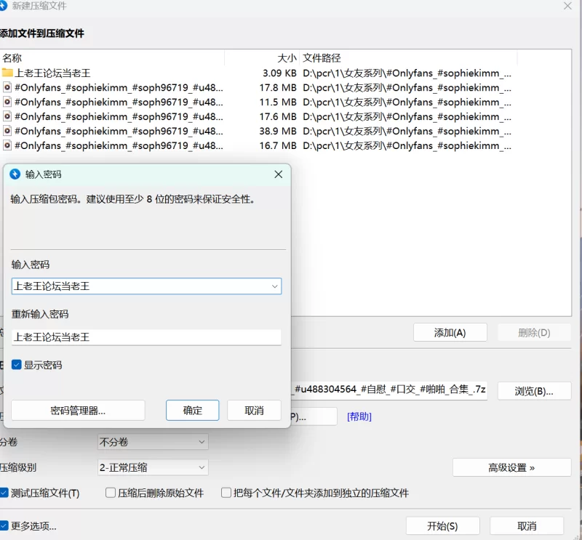Click the file icon of the 38.9 MB item
582x540 pixels.
pos(7,131)
